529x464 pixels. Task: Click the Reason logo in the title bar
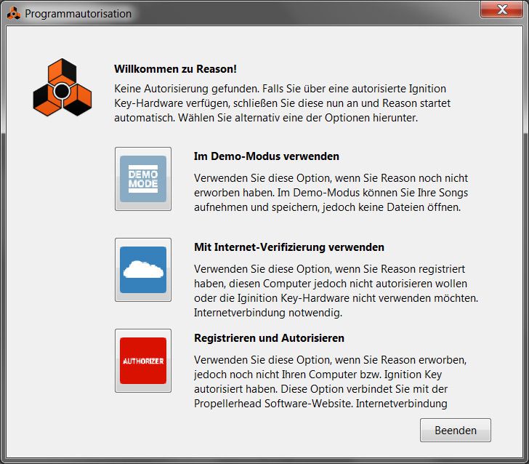click(x=14, y=14)
